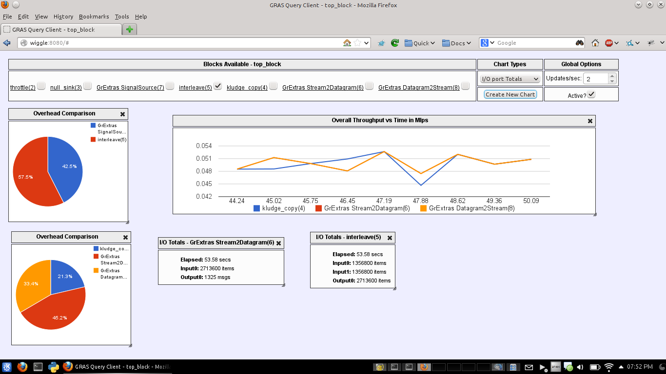Close the upper Overhead Comparison chart
666x374 pixels.
click(x=122, y=114)
